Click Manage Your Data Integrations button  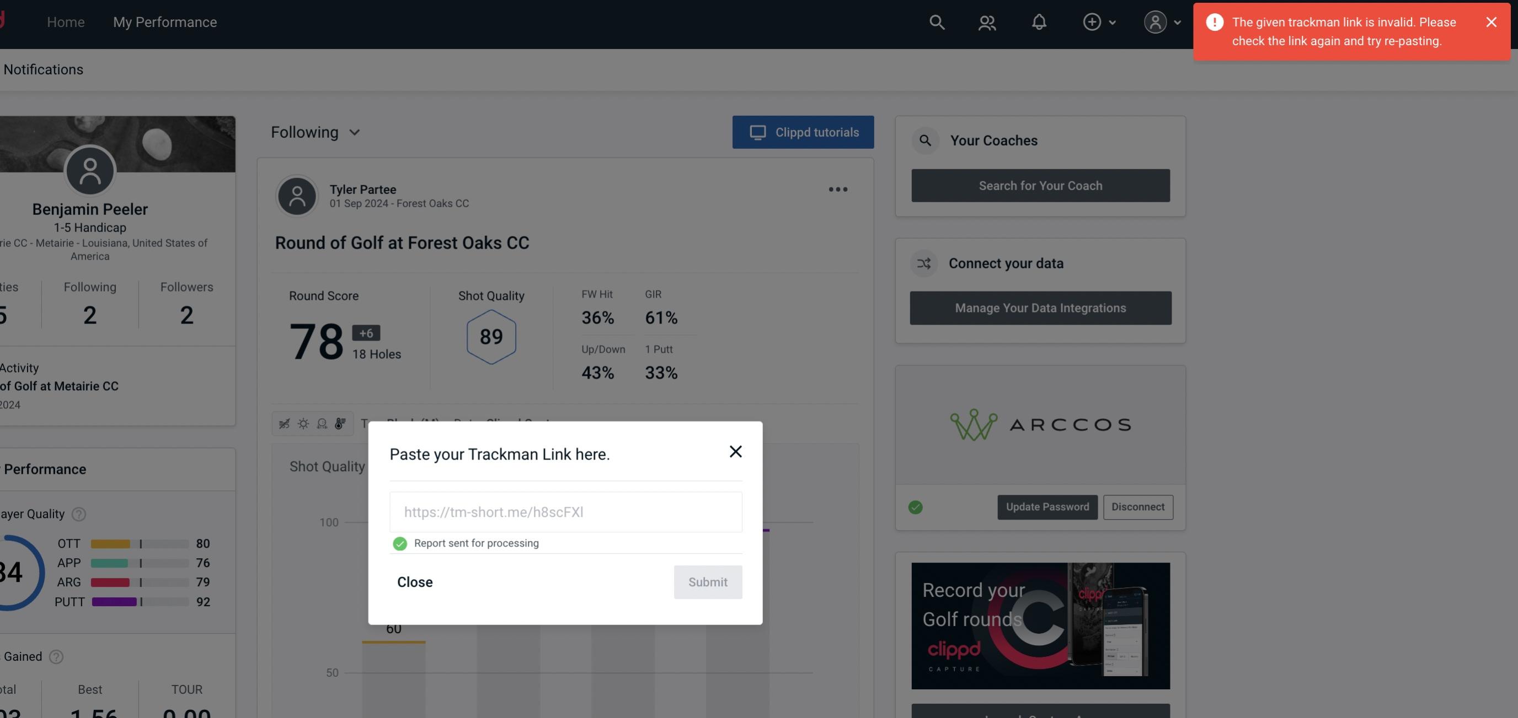[x=1041, y=307]
